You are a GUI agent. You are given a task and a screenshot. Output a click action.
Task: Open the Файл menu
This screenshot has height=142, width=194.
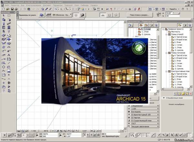tap(7, 5)
